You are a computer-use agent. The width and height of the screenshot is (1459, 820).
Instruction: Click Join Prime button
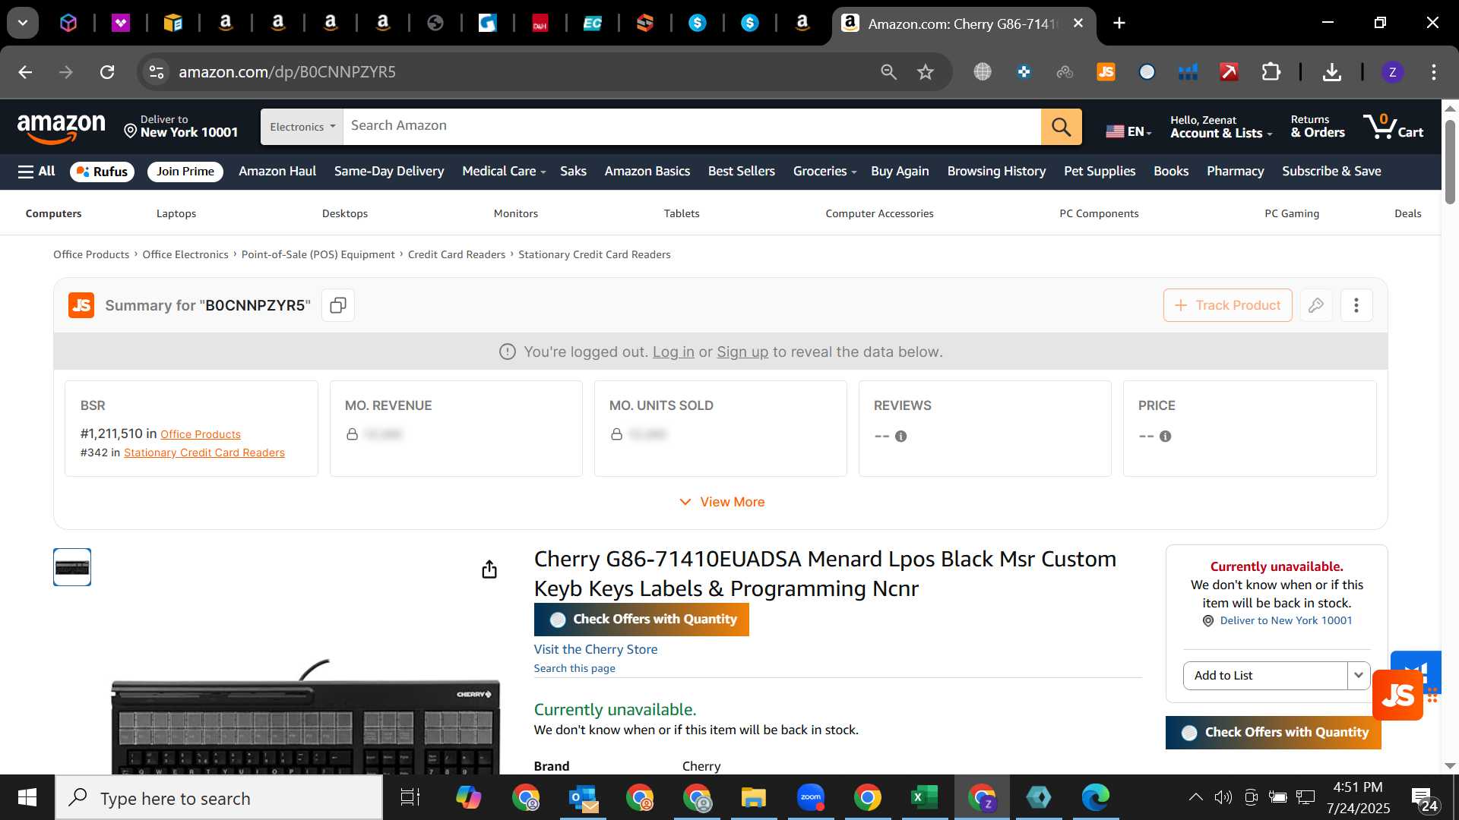(x=185, y=172)
